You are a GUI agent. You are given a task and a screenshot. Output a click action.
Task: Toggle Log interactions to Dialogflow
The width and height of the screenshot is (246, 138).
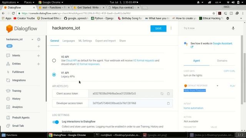click(55, 122)
